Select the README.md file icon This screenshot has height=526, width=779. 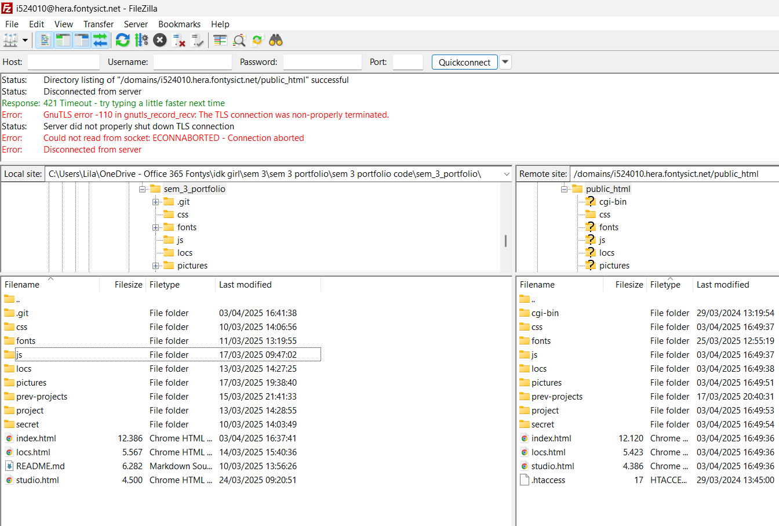[9, 466]
